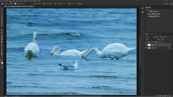Select the Brush tool in the toolbox
This screenshot has height=97, width=173.
pos(2,27)
